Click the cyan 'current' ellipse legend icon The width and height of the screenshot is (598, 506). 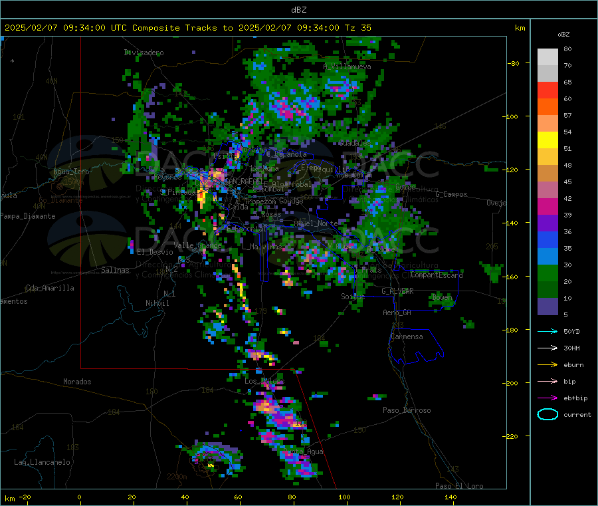click(x=548, y=414)
